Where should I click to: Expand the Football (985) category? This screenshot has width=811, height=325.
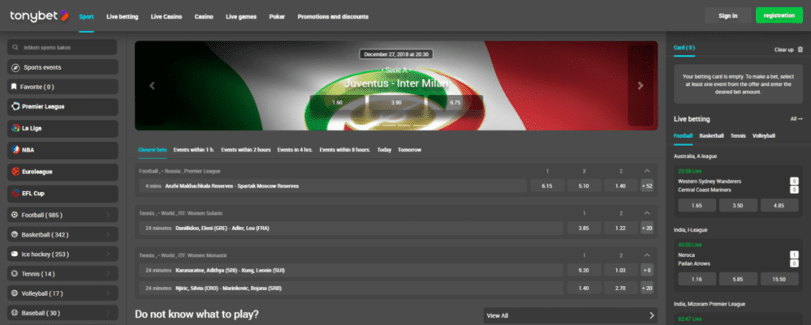coord(108,215)
